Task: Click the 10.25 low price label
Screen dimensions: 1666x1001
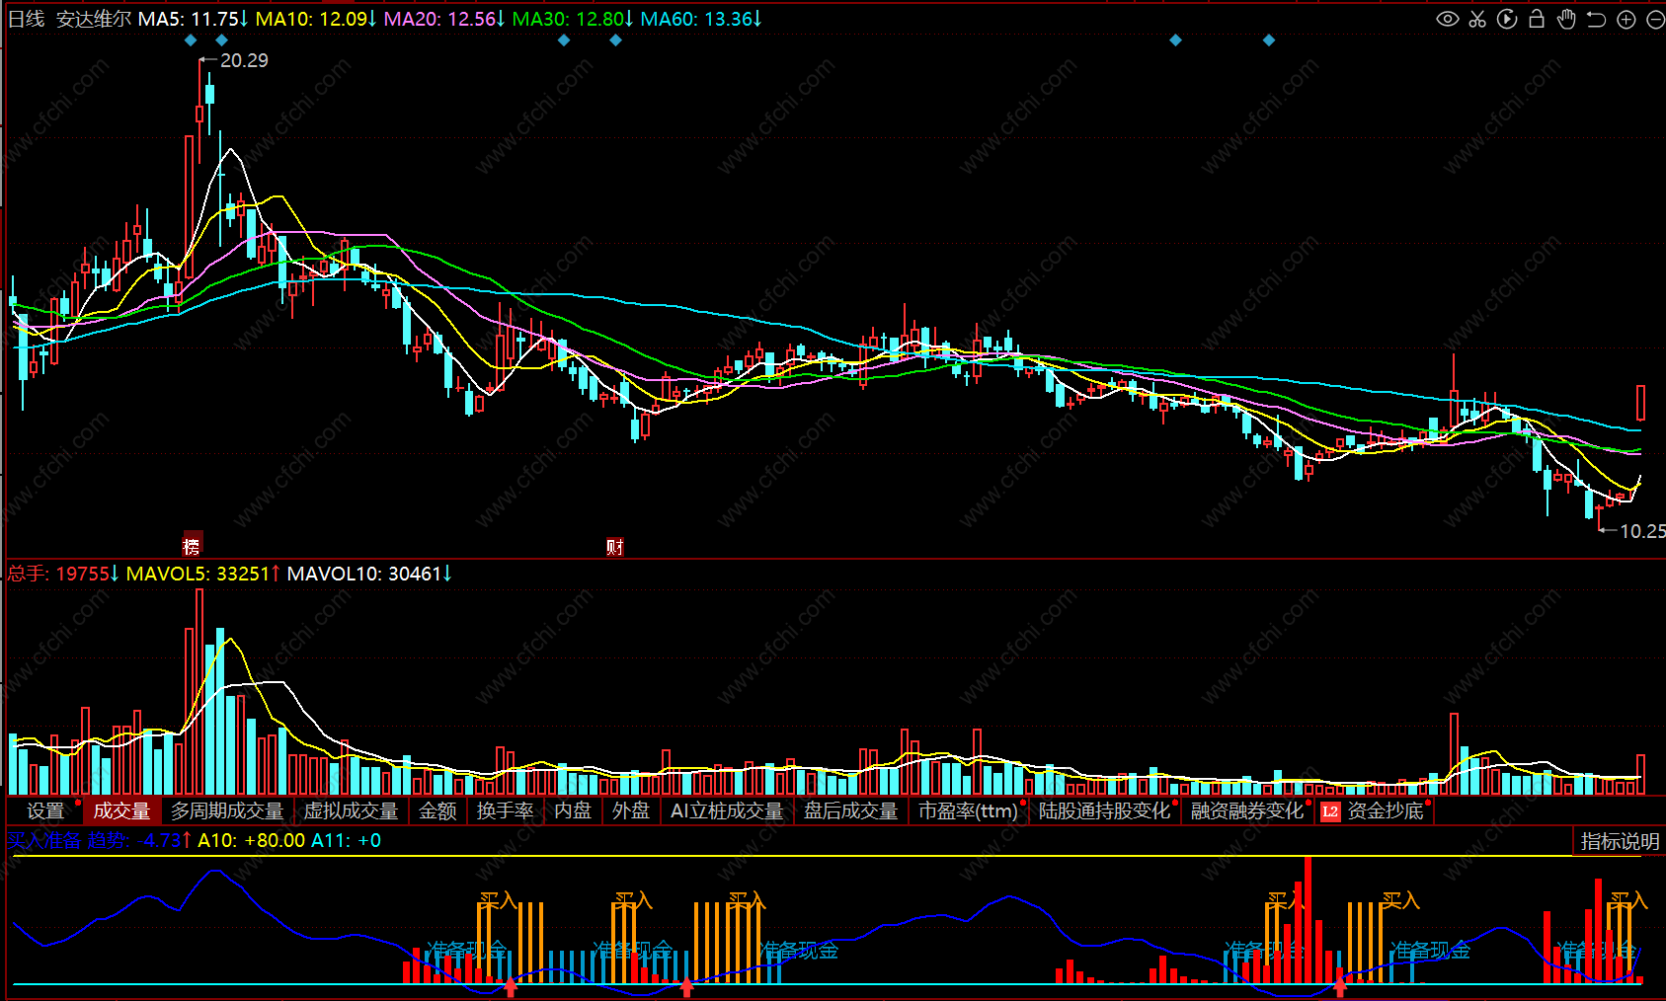Action: coord(1642,531)
